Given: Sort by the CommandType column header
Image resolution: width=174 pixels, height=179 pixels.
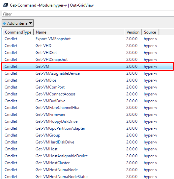Looking at the screenshot, I should point(18,32).
